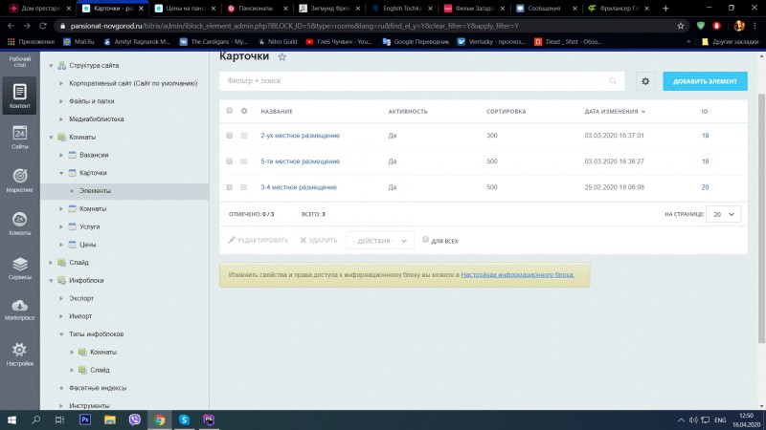Expand the Слайд tree node
Screen dimensions: 766x430
(51, 262)
